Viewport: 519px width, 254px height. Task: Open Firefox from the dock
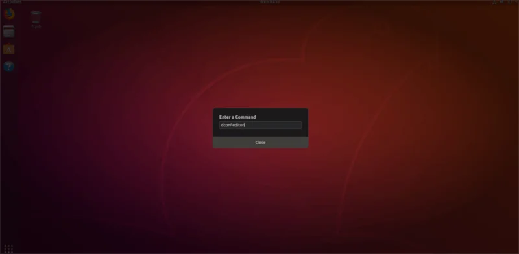(x=9, y=14)
